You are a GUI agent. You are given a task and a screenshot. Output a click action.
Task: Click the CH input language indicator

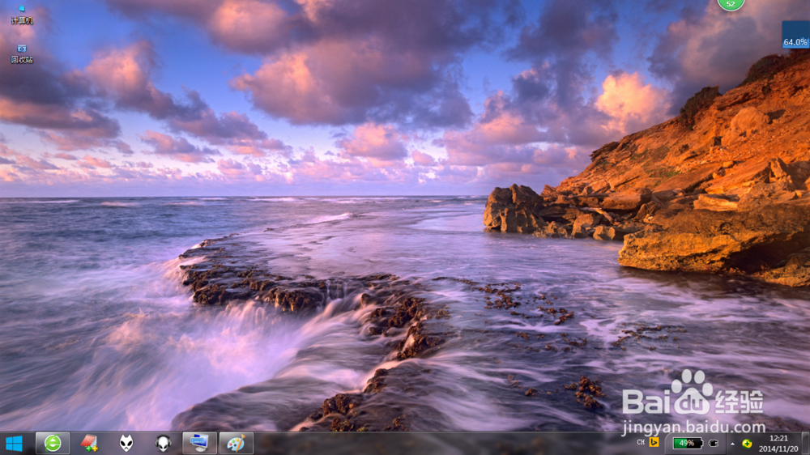pos(641,443)
